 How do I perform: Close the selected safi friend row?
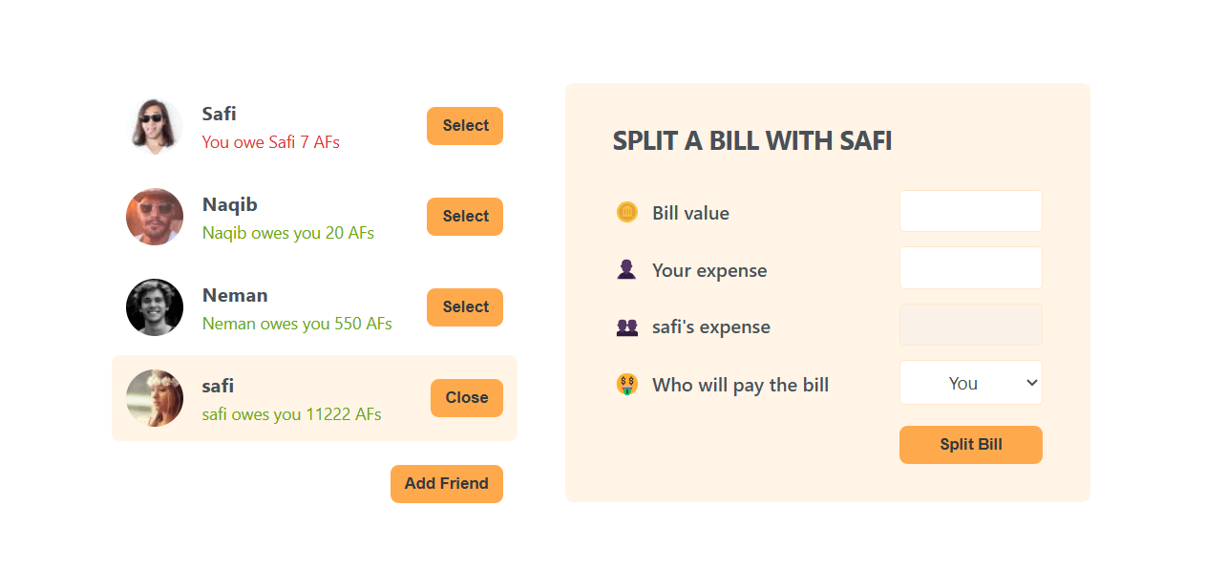click(466, 398)
